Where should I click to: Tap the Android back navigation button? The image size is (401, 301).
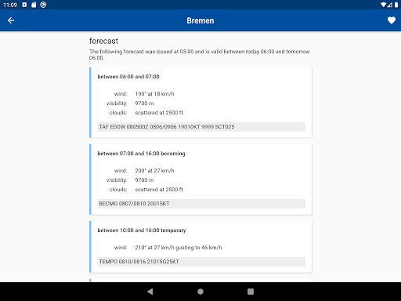pyautogui.click(x=150, y=292)
